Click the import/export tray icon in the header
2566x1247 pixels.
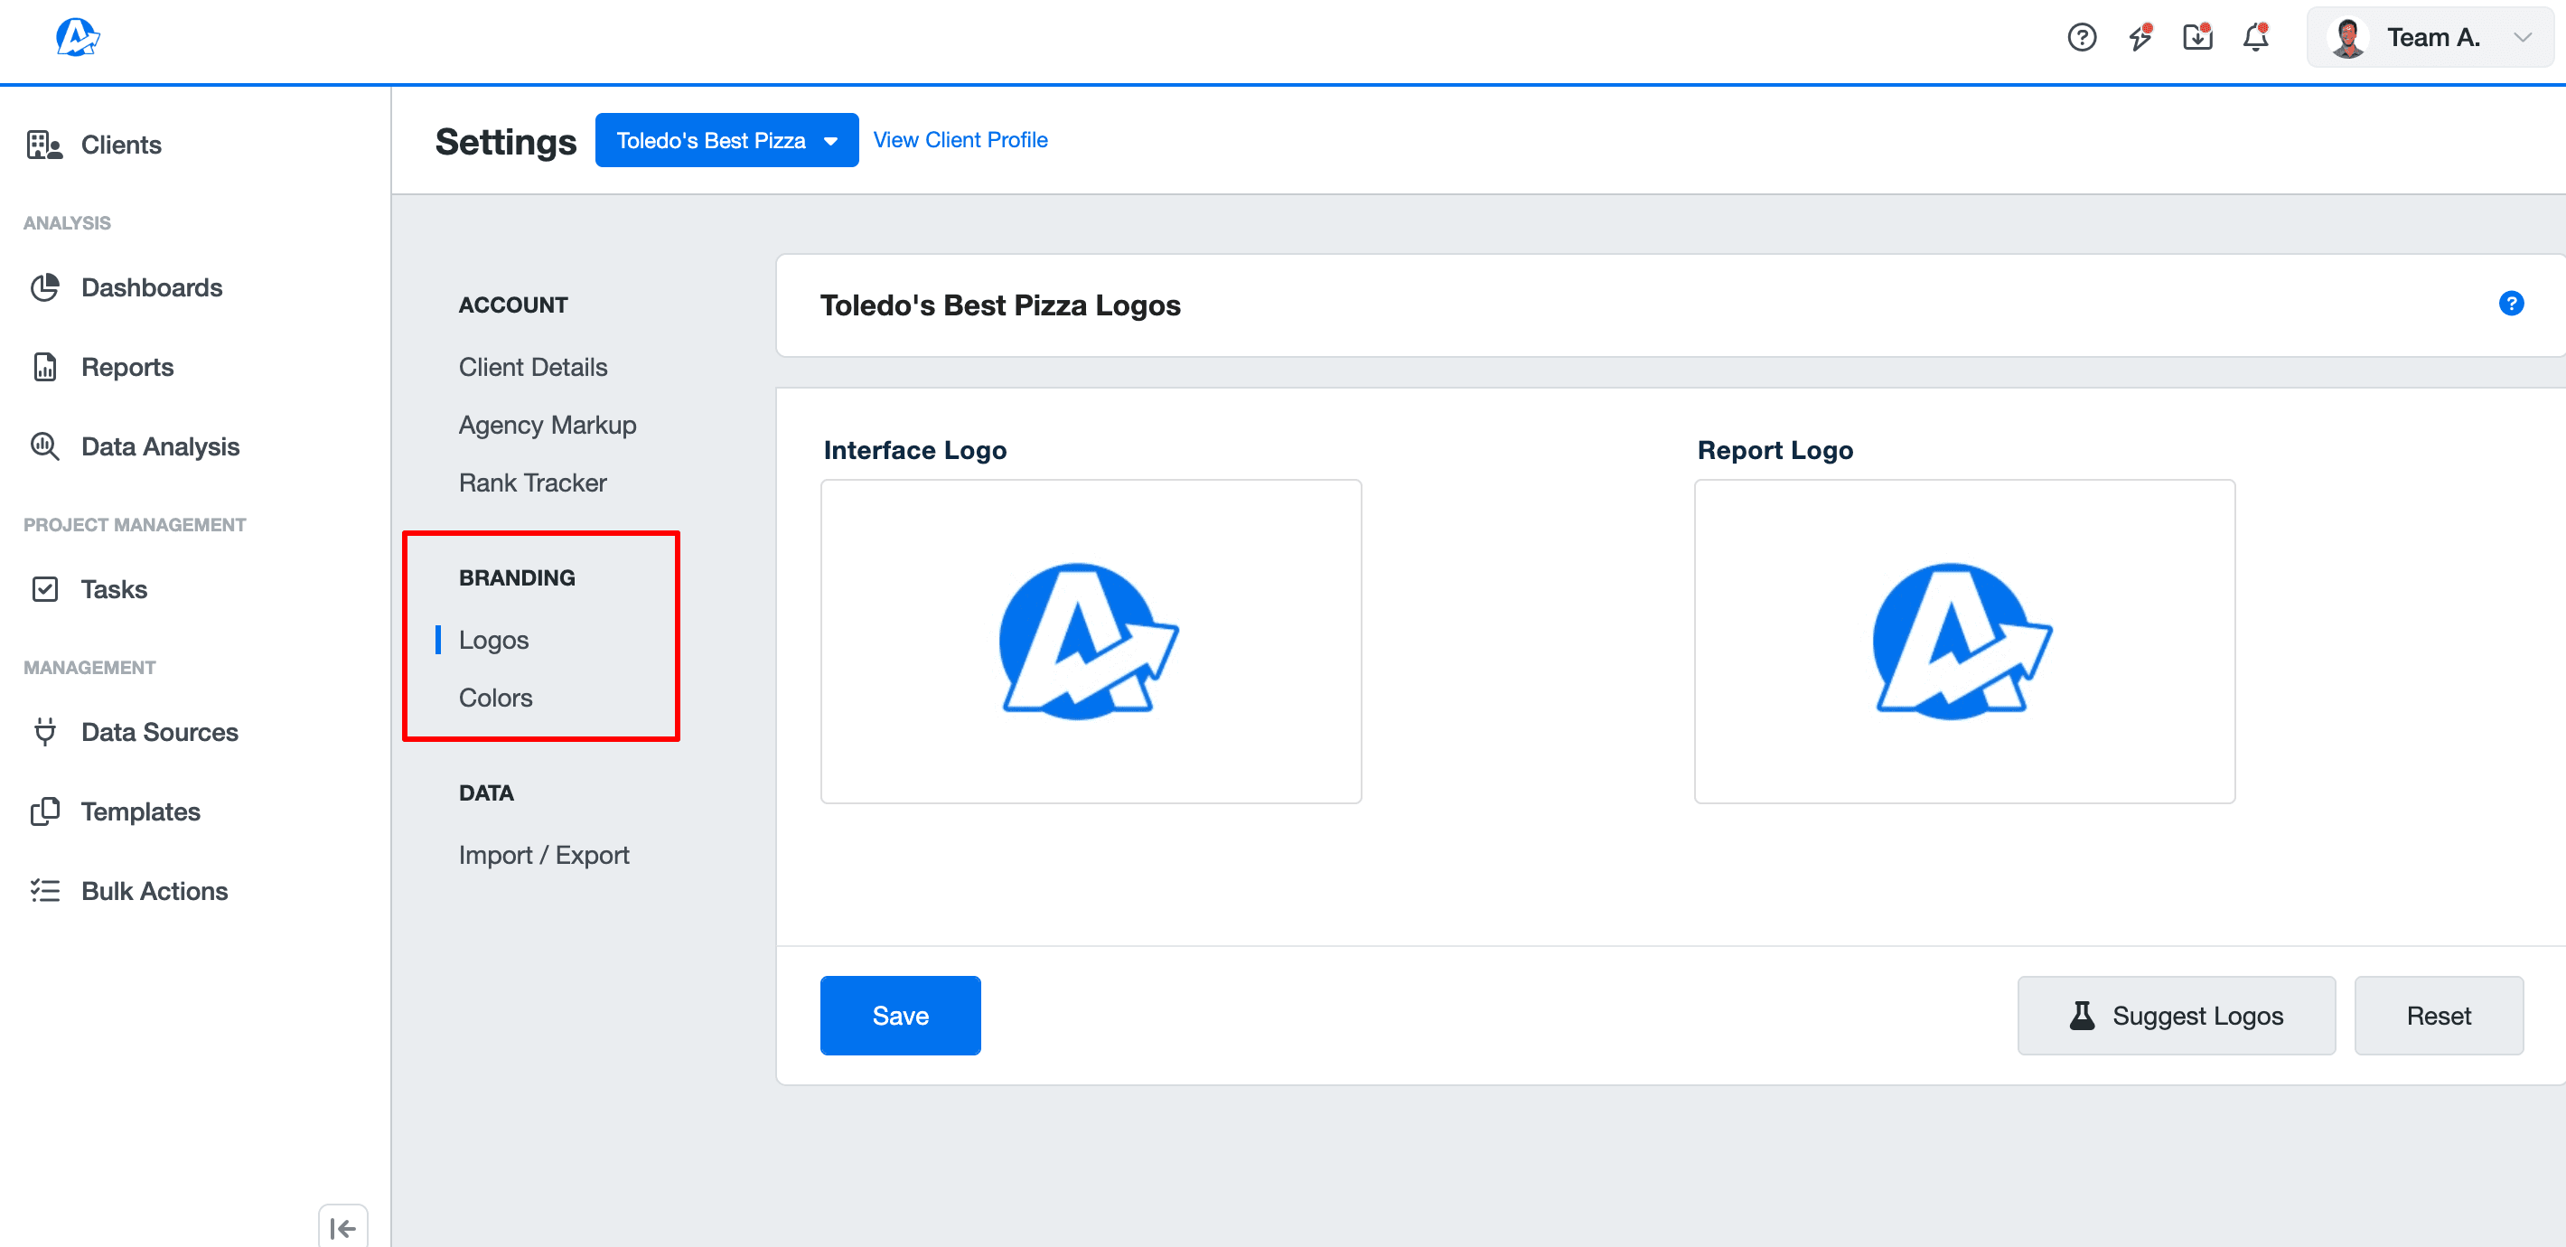pos(2196,37)
